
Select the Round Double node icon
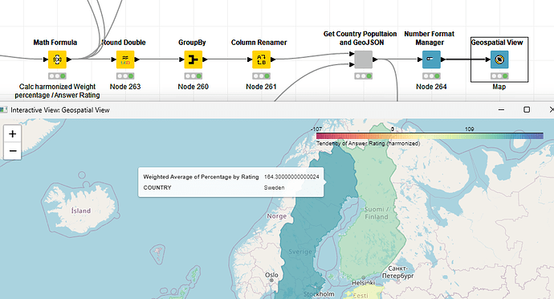click(125, 59)
